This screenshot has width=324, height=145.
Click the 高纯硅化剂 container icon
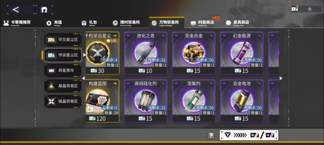pyautogui.click(x=146, y=101)
